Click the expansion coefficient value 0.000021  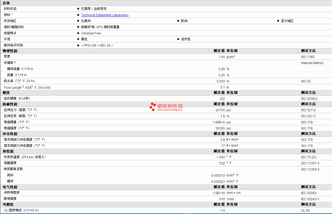coord(218,182)
